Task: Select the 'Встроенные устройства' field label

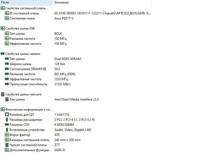Action: [27, 130]
